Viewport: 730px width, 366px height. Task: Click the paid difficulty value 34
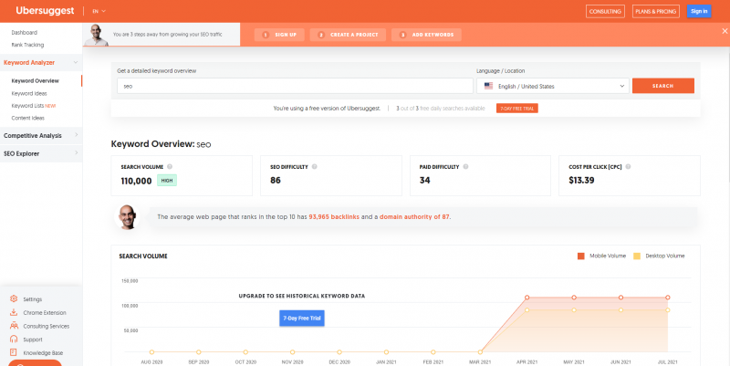tap(424, 180)
